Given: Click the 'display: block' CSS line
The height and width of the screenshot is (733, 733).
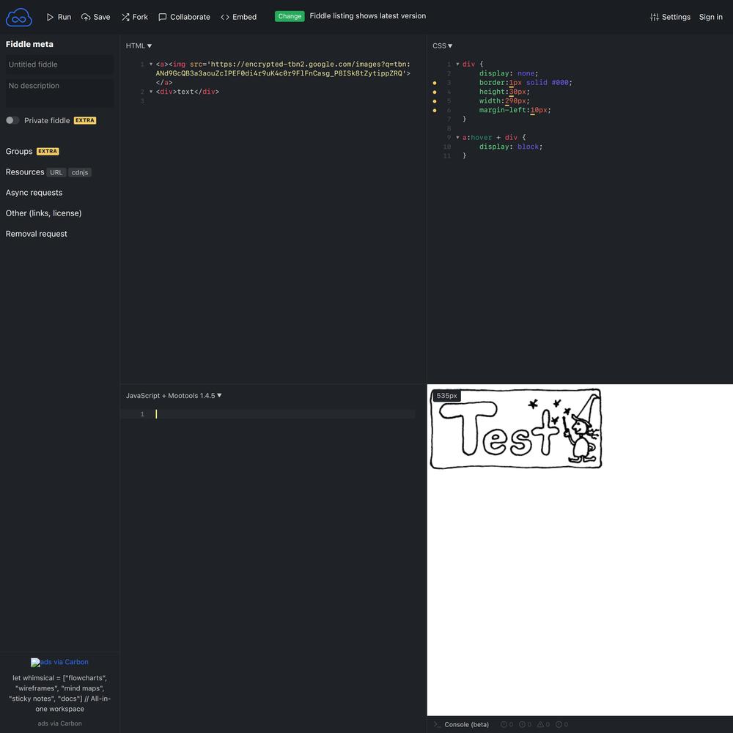Looking at the screenshot, I should pyautogui.click(x=510, y=147).
